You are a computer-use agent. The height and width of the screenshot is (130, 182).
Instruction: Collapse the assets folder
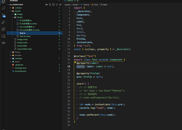coord(17,11)
